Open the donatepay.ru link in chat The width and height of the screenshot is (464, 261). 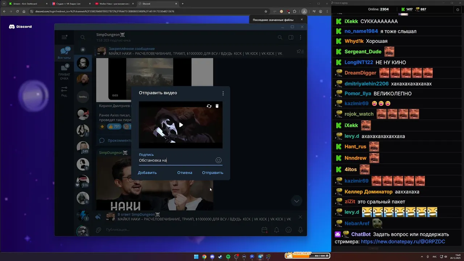tap(403, 241)
